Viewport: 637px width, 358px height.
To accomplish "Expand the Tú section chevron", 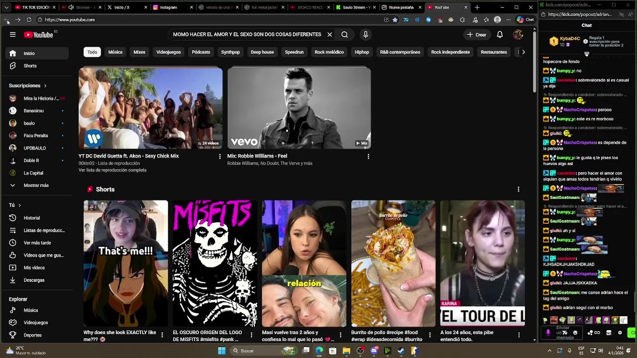I will [x=19, y=205].
